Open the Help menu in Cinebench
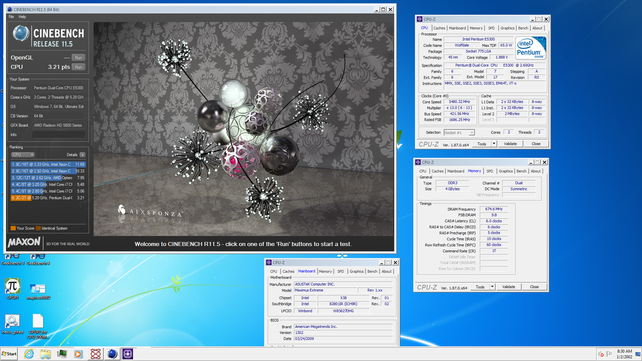This screenshot has height=361, width=642. point(22,17)
